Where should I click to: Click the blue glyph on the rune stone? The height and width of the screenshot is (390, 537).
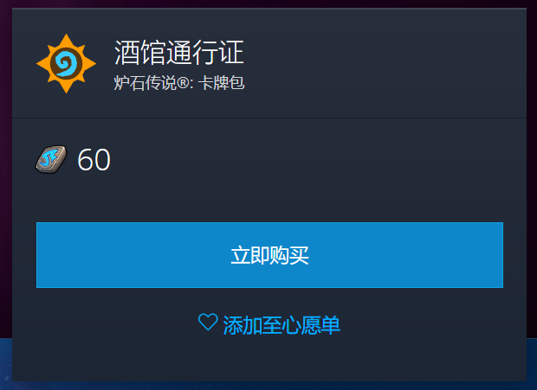(x=50, y=158)
